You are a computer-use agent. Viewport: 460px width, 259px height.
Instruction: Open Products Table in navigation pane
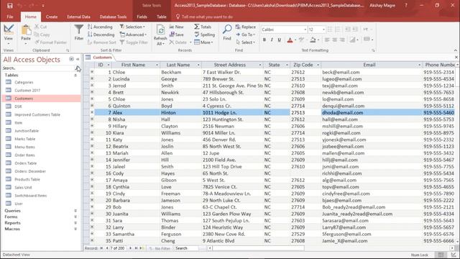coord(27,179)
